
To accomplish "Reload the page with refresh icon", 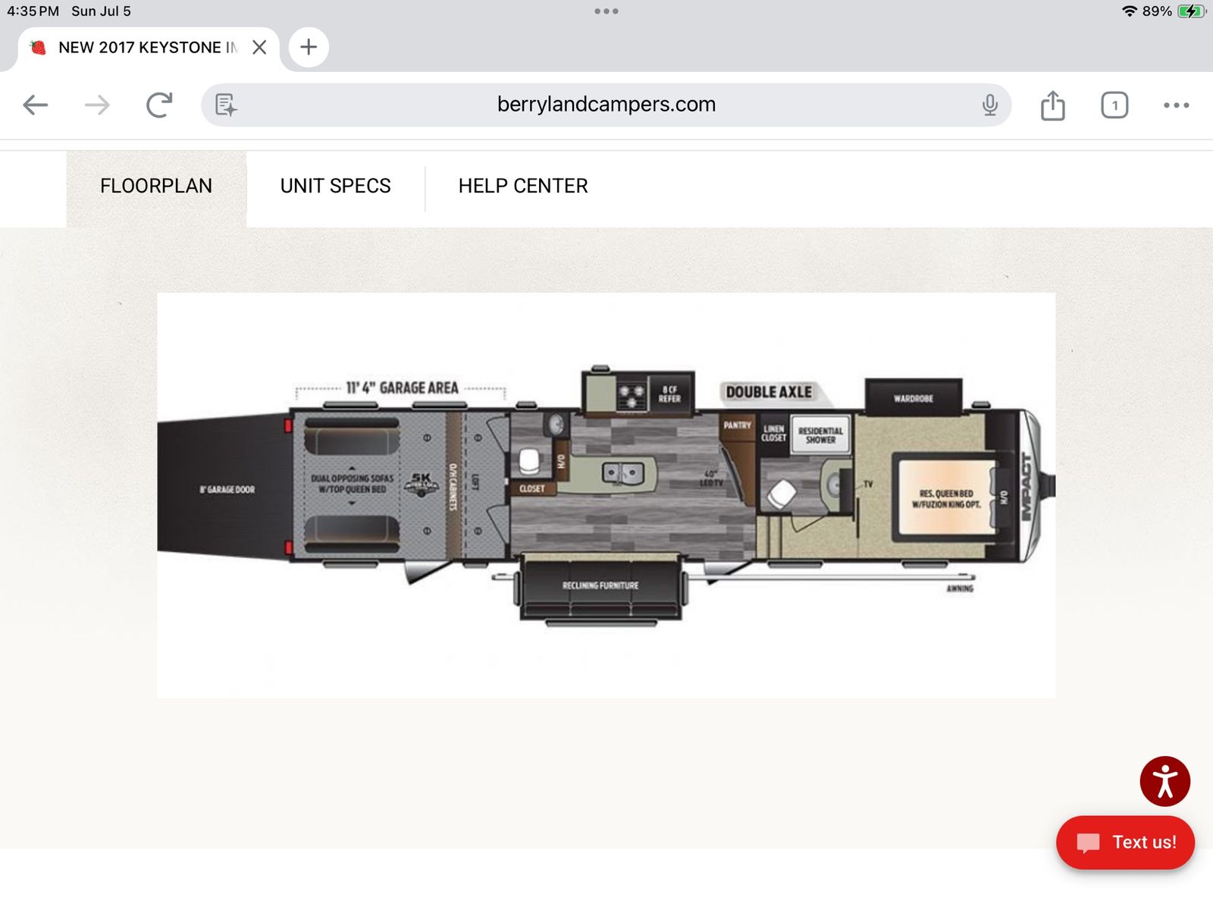I will tap(159, 105).
